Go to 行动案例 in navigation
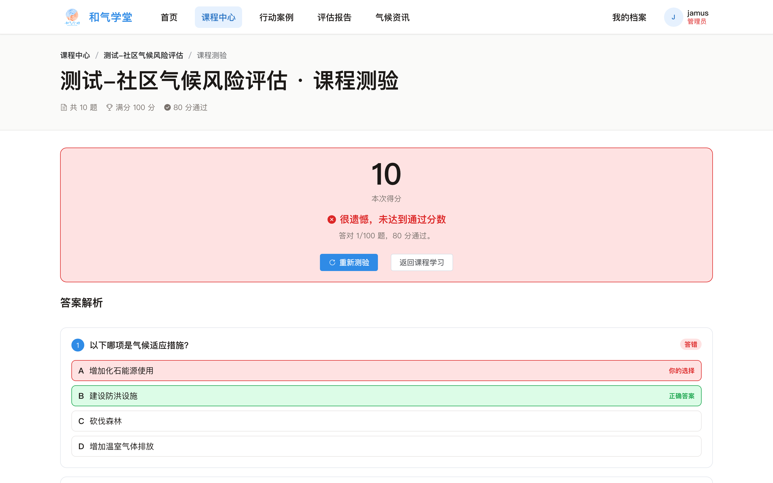773x483 pixels. point(276,17)
